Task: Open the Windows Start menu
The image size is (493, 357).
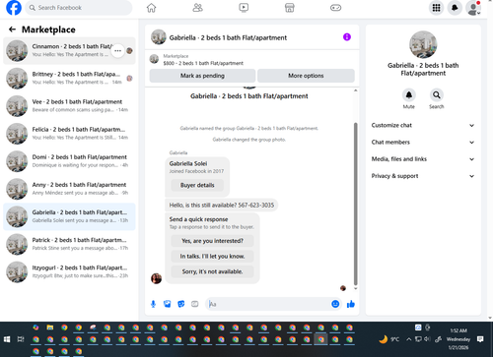Action: [x=7, y=339]
